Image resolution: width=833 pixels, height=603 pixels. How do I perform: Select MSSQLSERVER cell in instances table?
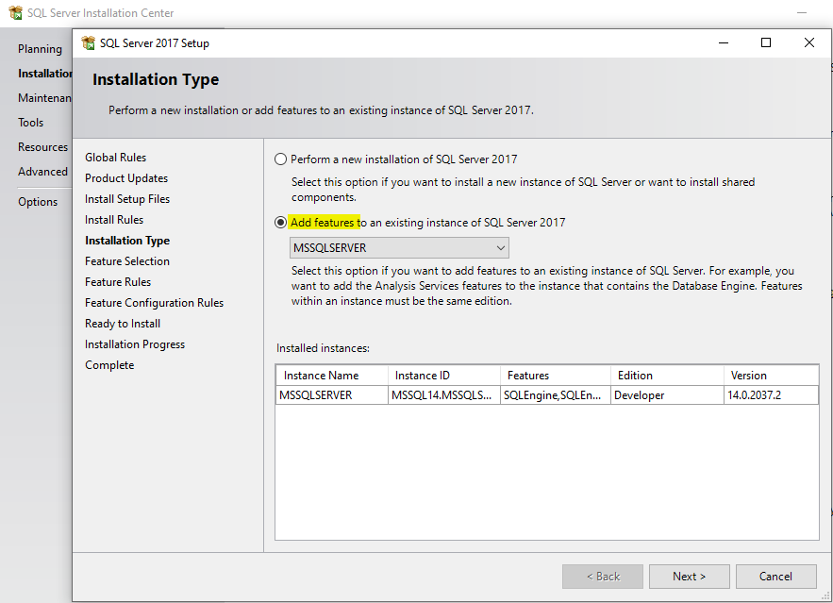coord(332,395)
